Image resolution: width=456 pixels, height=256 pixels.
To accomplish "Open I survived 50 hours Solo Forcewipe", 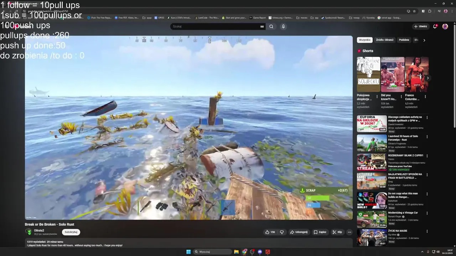I will 372,143.
